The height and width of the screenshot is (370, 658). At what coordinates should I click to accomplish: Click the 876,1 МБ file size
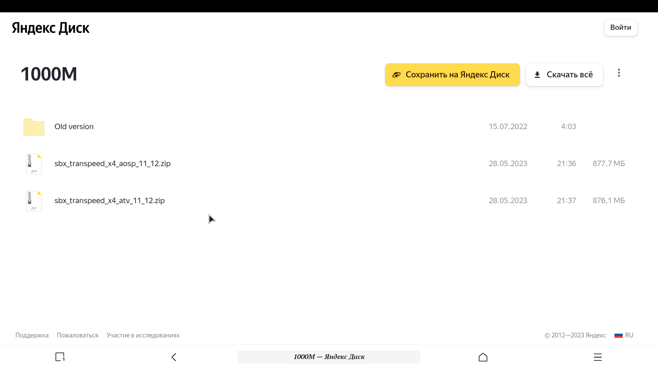(609, 200)
